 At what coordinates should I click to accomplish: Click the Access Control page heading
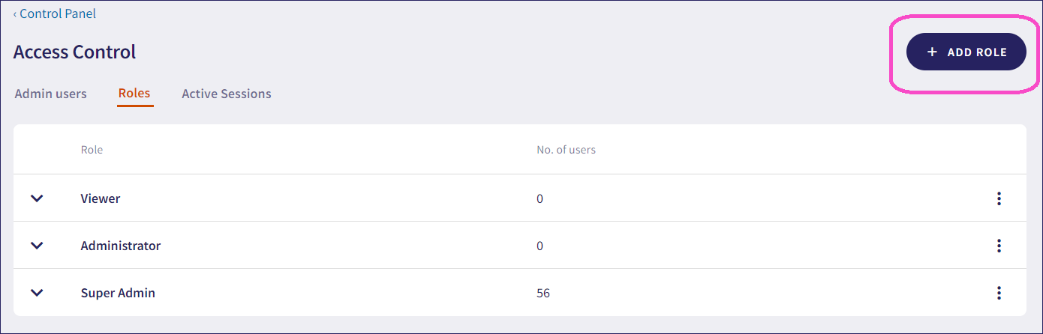[75, 52]
